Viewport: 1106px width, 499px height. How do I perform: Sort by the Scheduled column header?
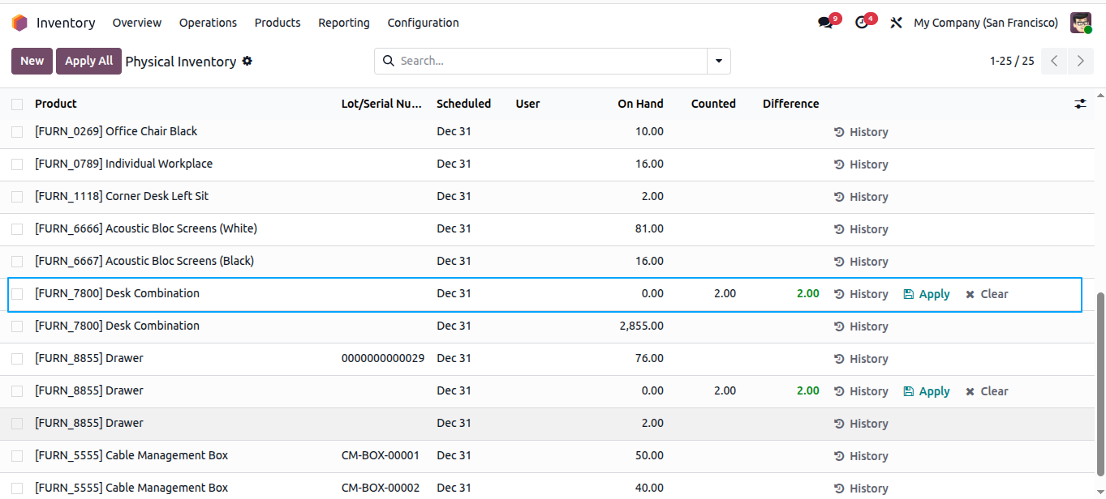pyautogui.click(x=463, y=104)
